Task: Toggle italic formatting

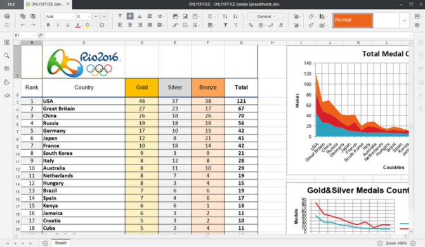Action: [x=58, y=25]
